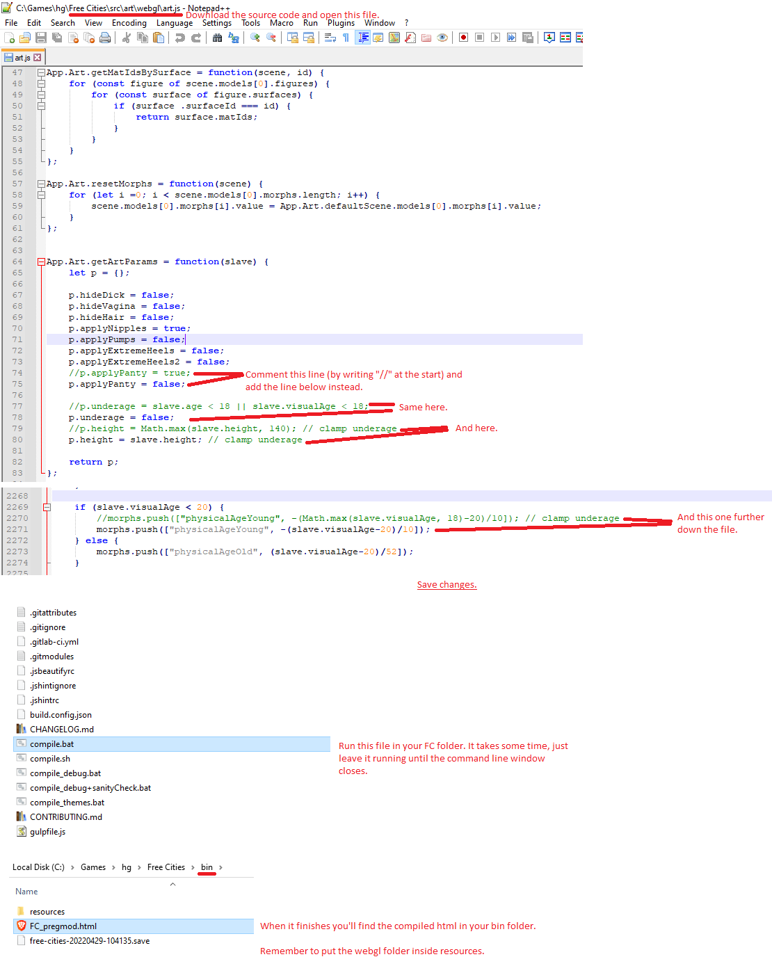Screen dimensions: 772x966
Task: Click the Save file toolbar icon
Action: pos(41,38)
